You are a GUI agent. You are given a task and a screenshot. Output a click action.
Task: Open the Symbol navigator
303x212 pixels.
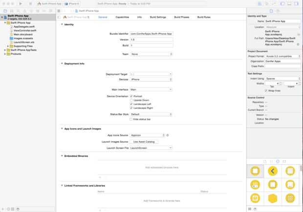[x=12, y=11]
